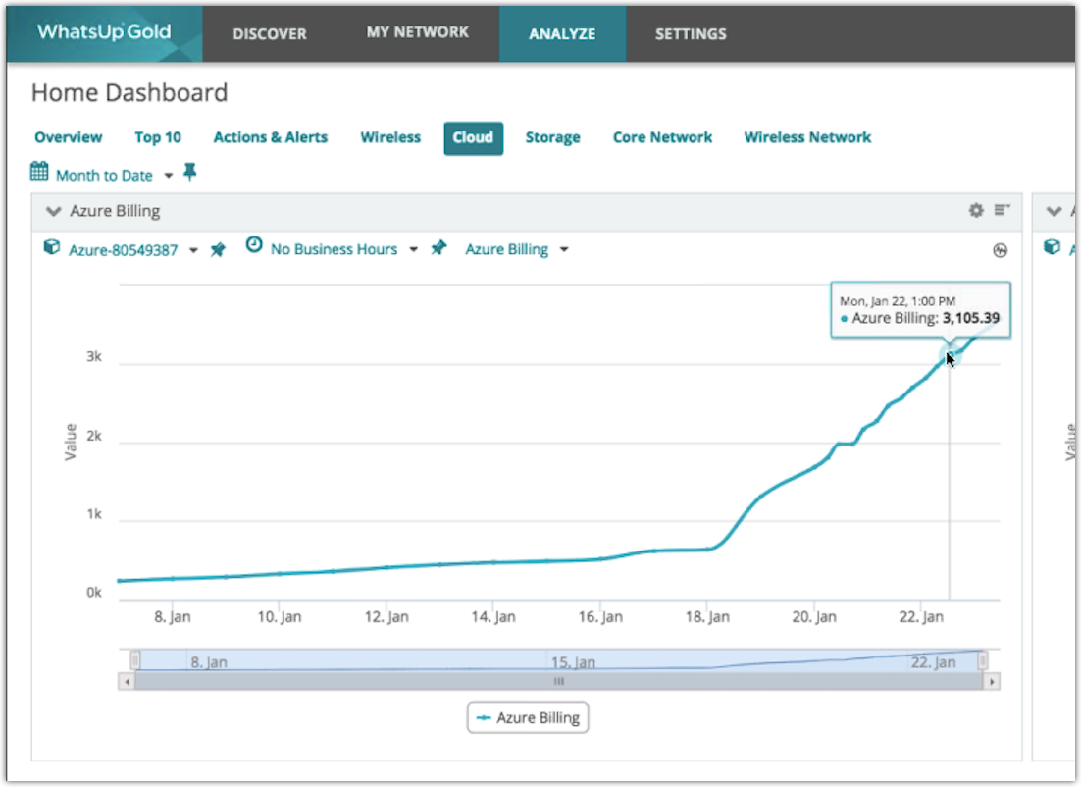Click the chart navigator right range handle
Image resolution: width=1081 pixels, height=787 pixels.
click(982, 661)
